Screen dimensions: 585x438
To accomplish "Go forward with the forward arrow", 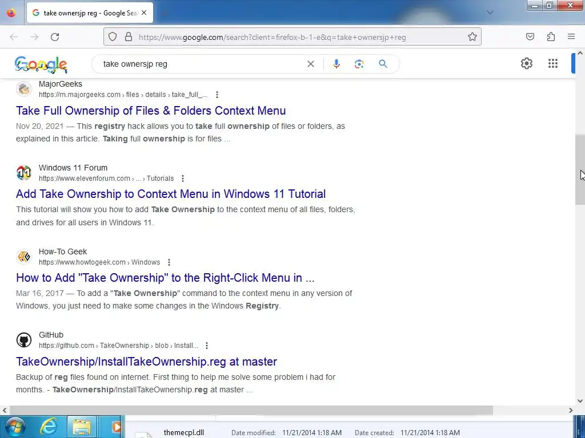I will click(x=34, y=37).
